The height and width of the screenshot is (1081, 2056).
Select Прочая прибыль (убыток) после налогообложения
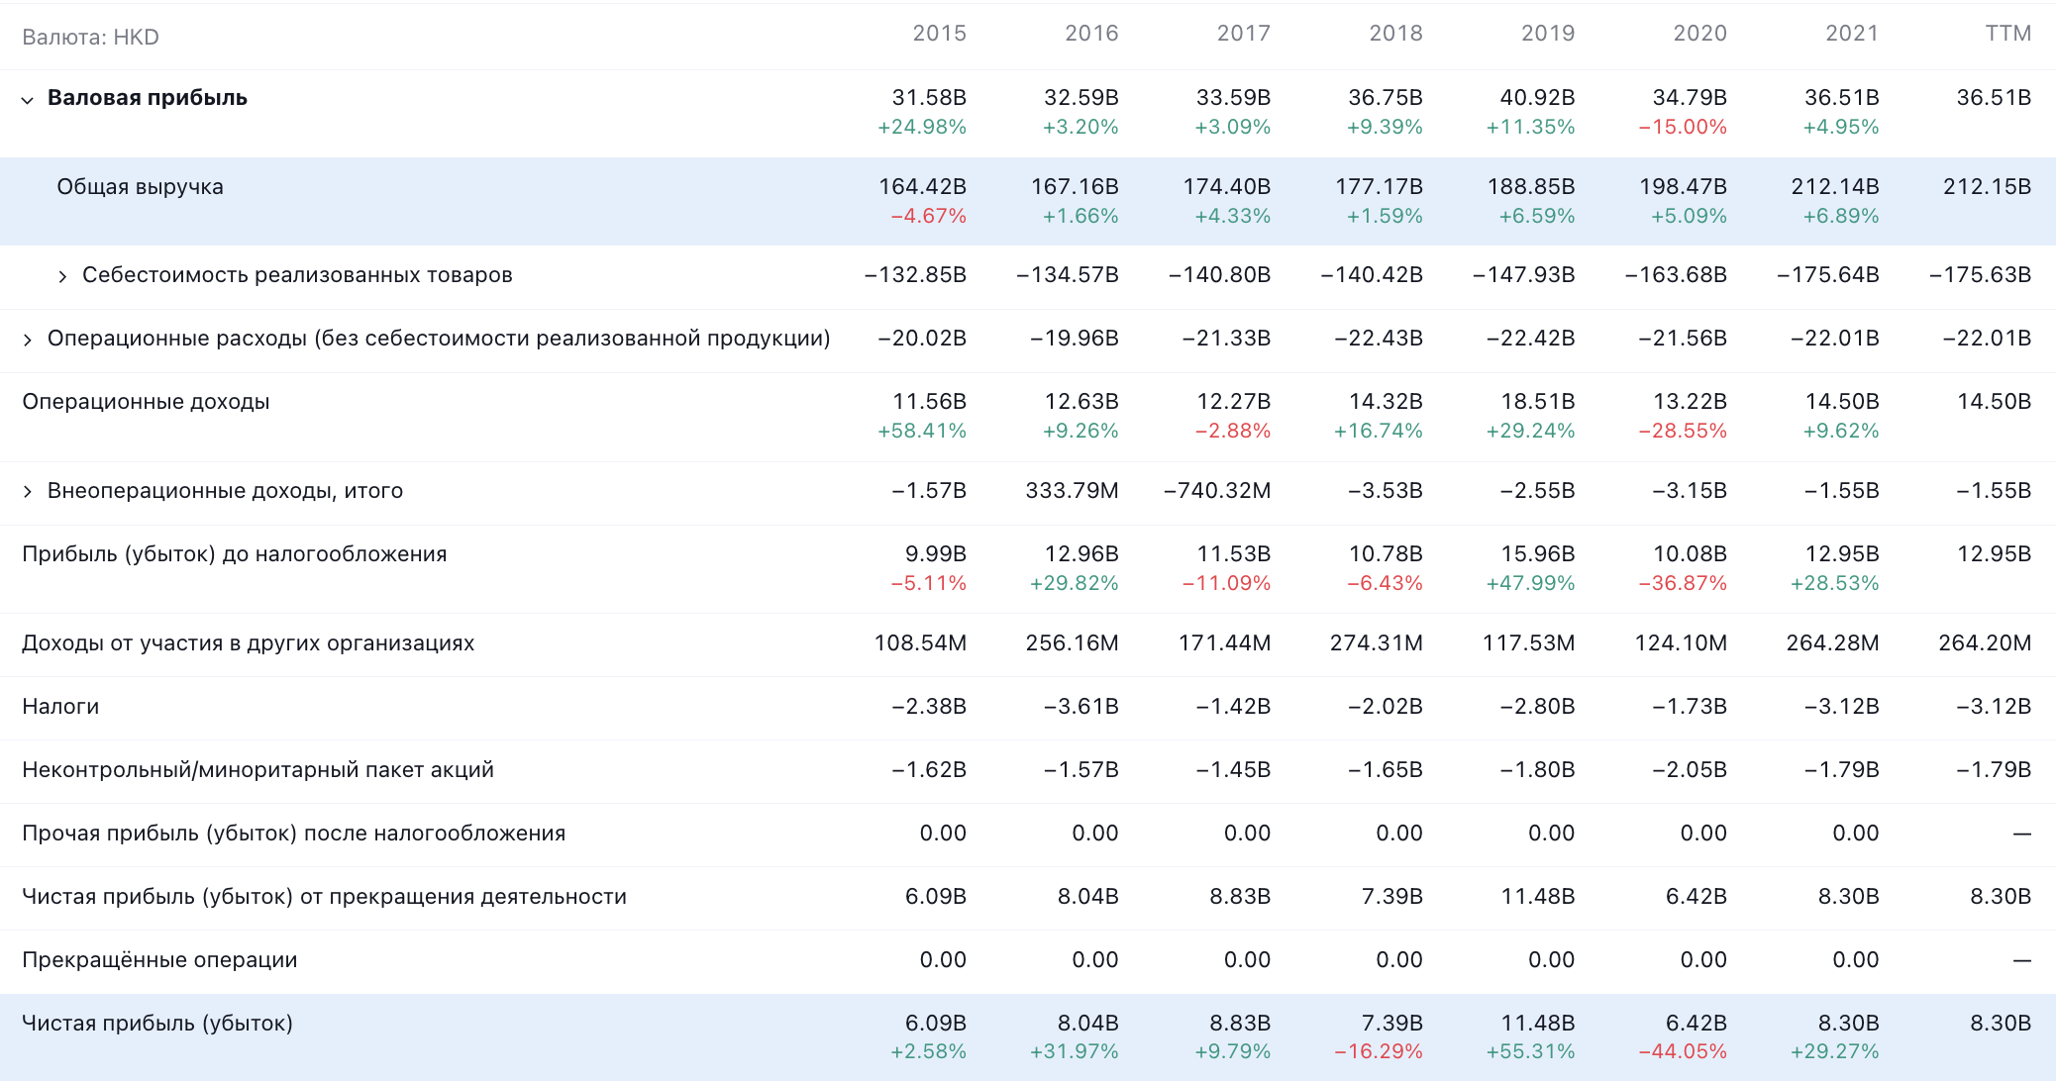(294, 834)
